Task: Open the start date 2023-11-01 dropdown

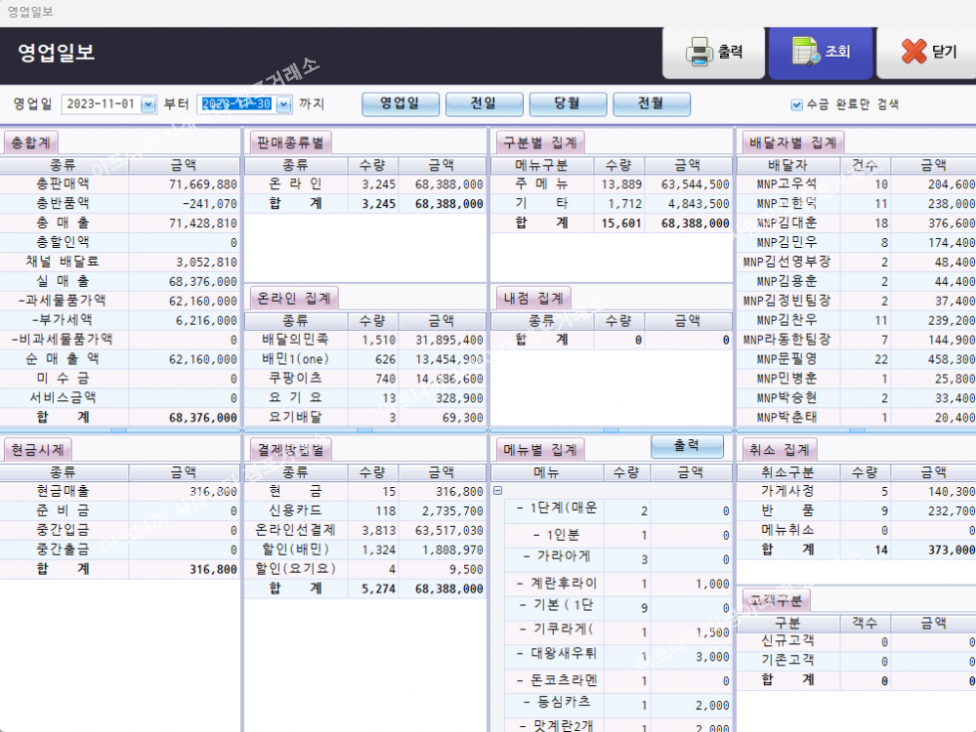Action: tap(149, 105)
